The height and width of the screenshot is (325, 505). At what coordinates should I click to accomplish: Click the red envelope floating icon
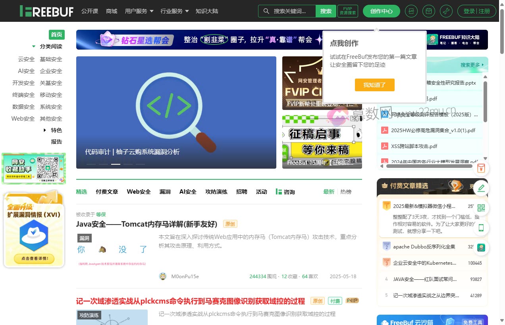tap(481, 168)
